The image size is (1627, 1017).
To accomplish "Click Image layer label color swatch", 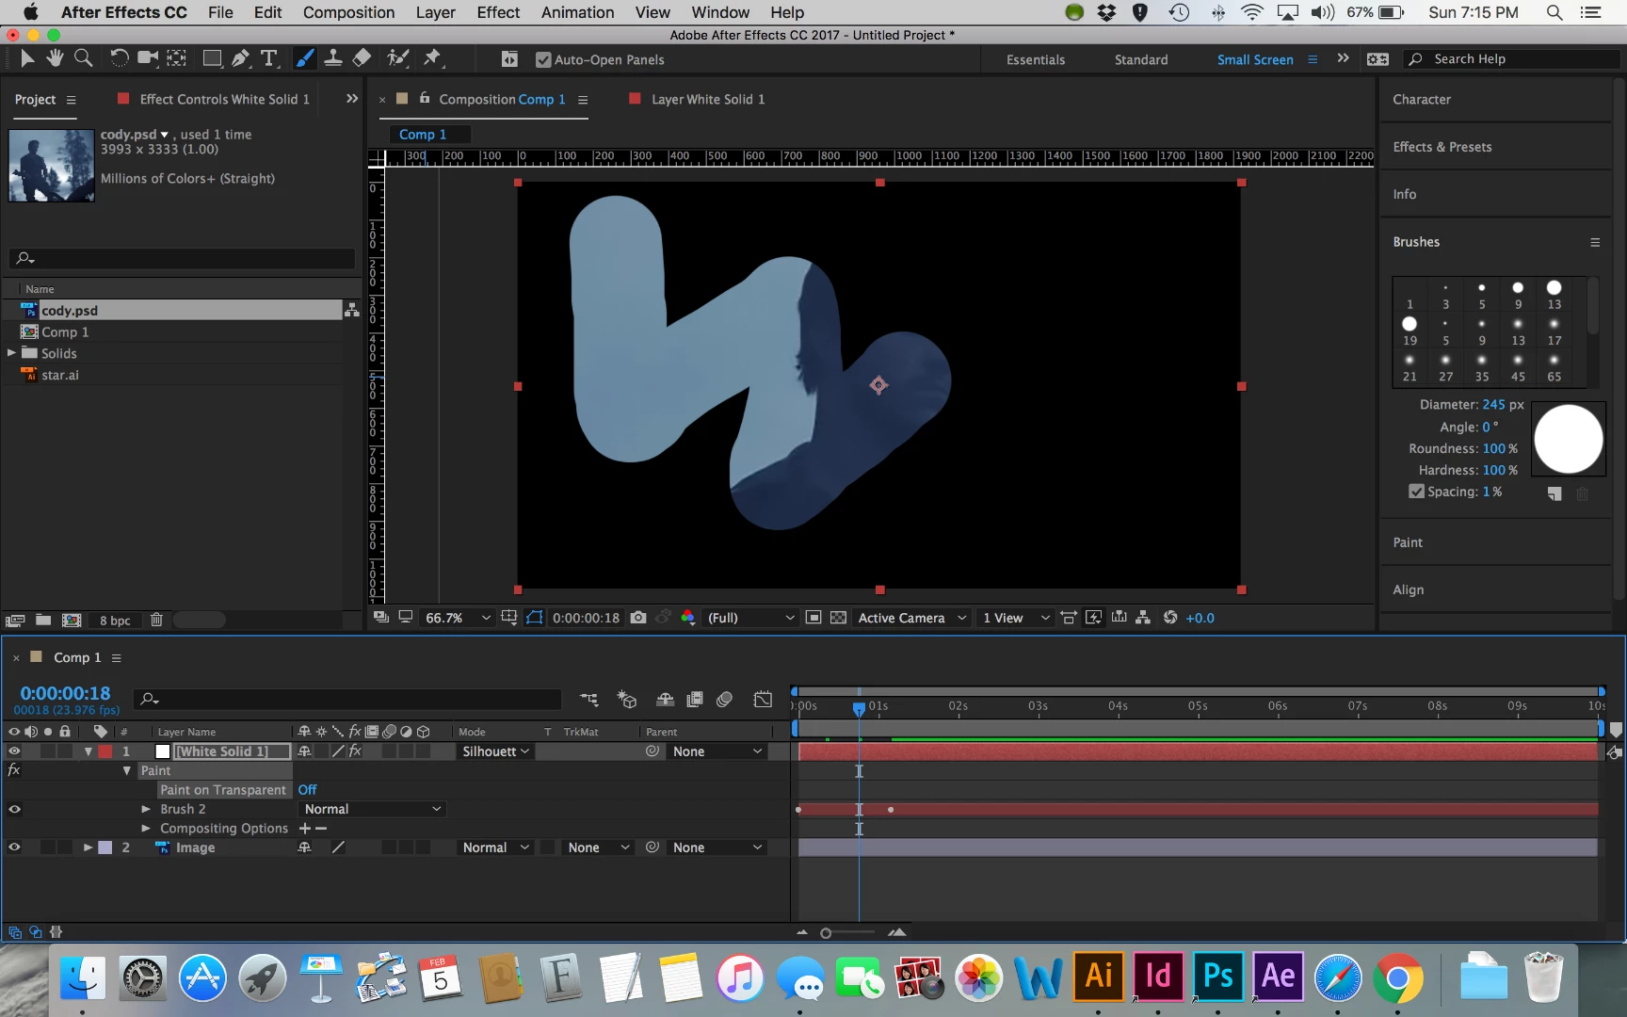I will click(105, 847).
